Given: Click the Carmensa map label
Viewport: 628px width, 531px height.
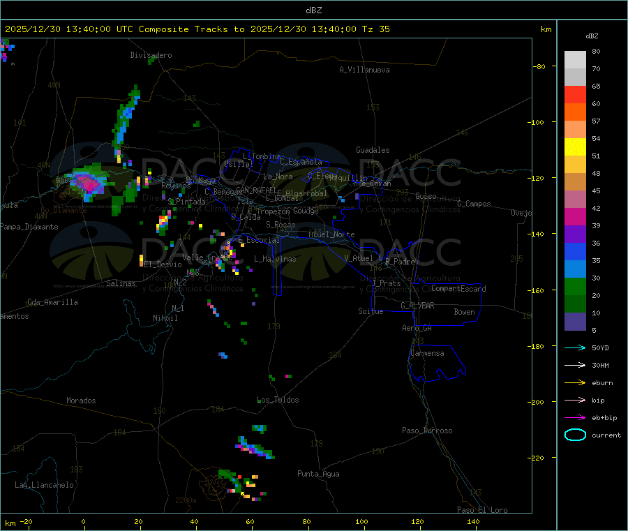Looking at the screenshot, I should tap(427, 353).
